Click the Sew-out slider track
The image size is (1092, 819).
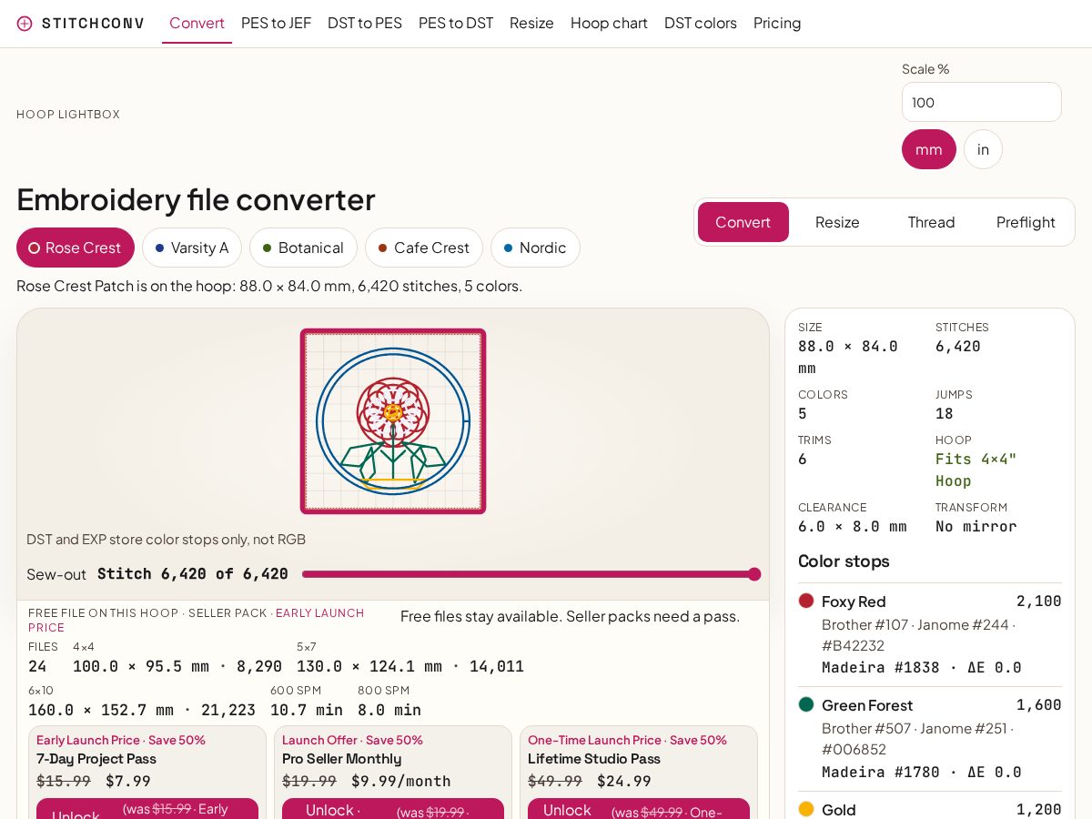tap(531, 574)
